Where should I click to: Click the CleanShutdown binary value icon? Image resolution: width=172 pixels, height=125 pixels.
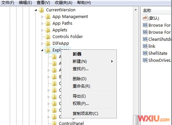pyautogui.click(x=145, y=39)
